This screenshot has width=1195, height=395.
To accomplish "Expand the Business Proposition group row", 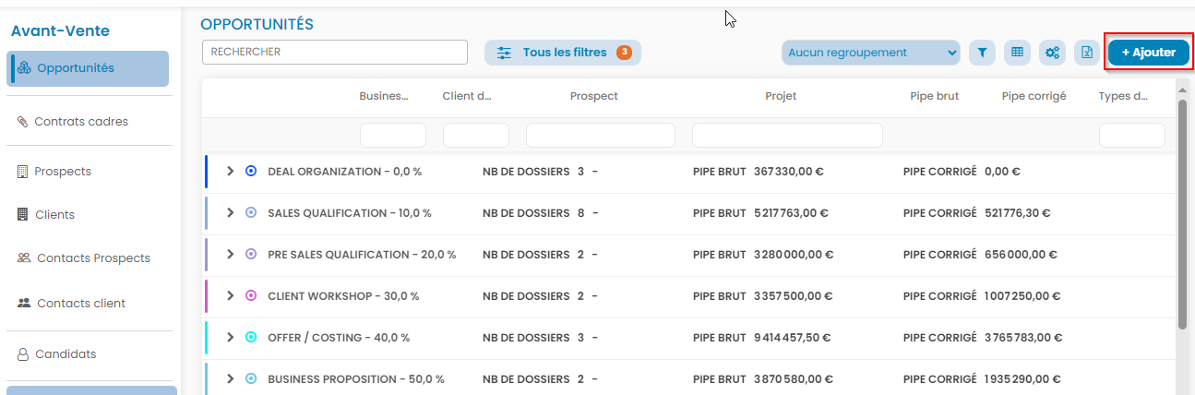I will (231, 379).
